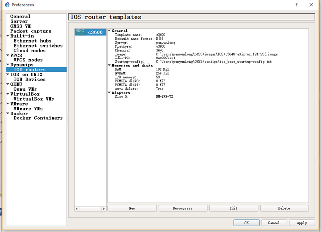Image resolution: width=321 pixels, height=232 pixels.
Task: Collapse the VPCS tree section
Action: (8, 55)
